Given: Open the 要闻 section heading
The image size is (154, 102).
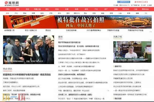Looking at the screenshot, I should tap(60, 37).
